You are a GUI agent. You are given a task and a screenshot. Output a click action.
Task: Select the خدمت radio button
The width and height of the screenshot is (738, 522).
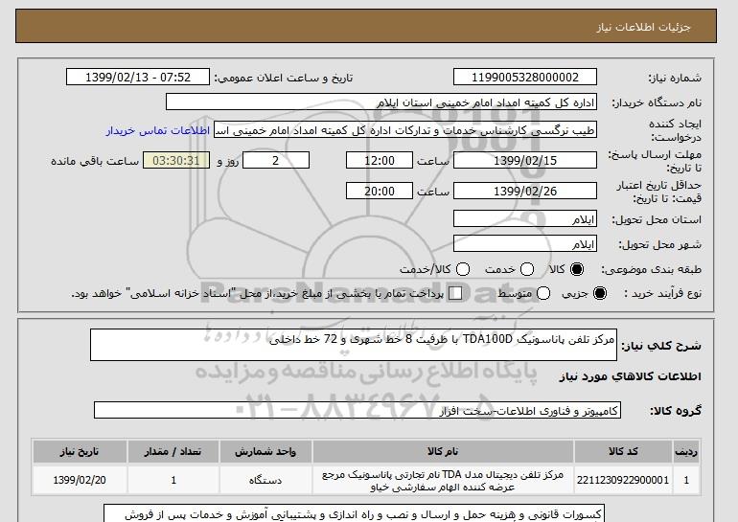pos(527,269)
